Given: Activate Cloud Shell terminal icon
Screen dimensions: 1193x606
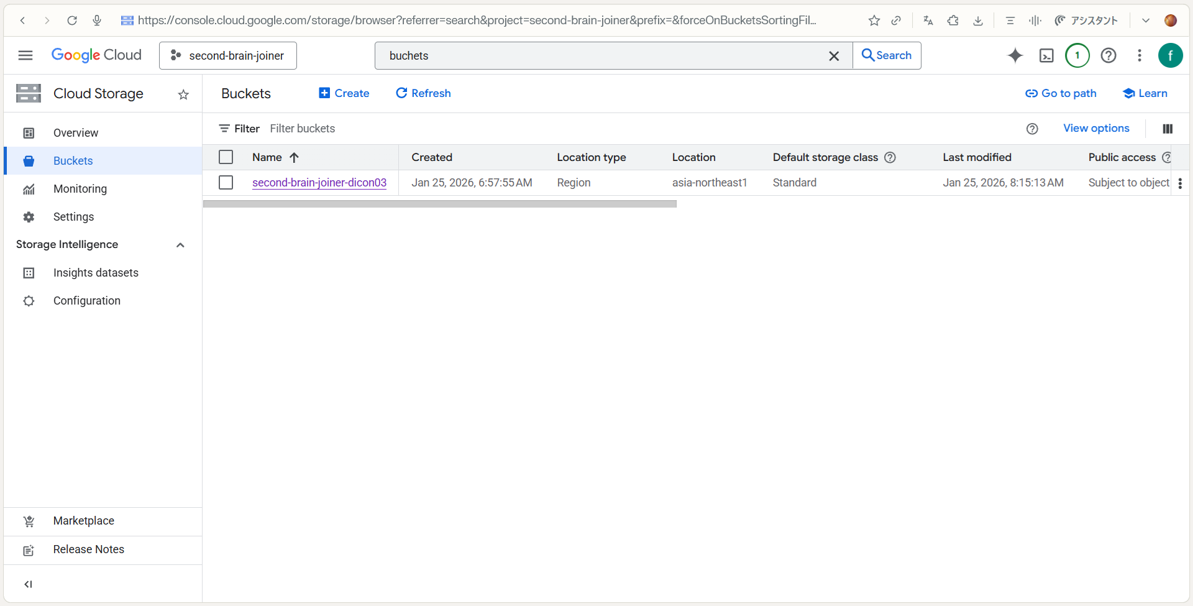Looking at the screenshot, I should click(x=1046, y=56).
